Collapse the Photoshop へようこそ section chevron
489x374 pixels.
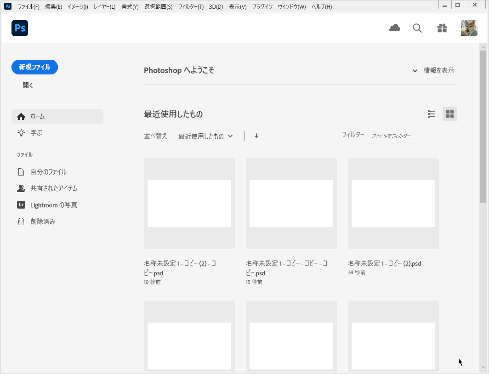click(x=415, y=70)
